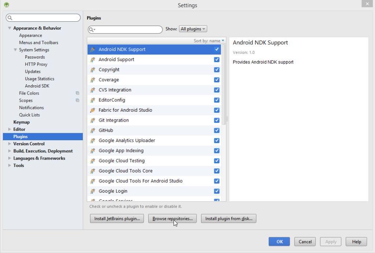Screen dimensions: 375x253
Task: Click the shared icon next to File Colors
Action: tap(77, 93)
